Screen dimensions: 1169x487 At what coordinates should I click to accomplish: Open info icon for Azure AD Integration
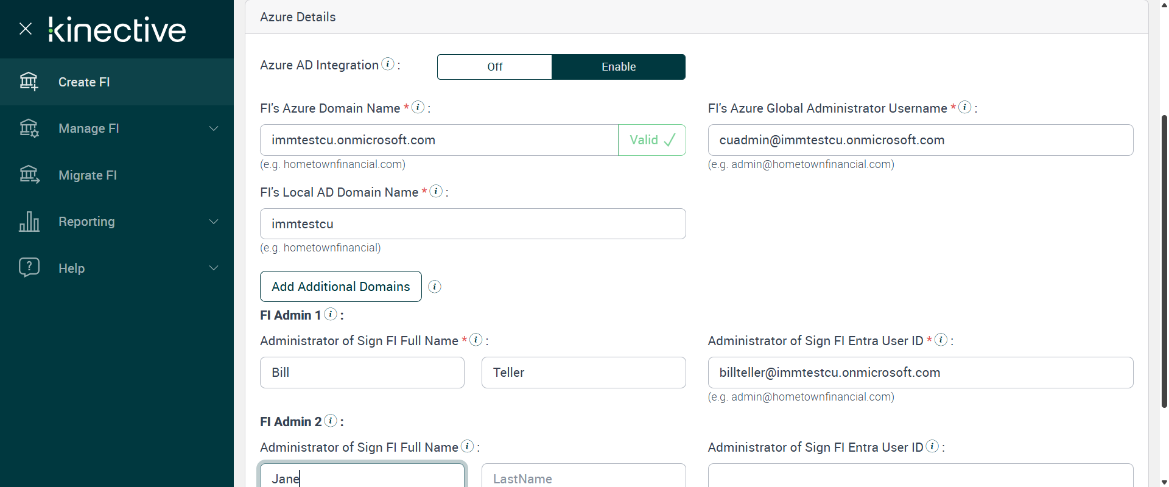(x=388, y=64)
